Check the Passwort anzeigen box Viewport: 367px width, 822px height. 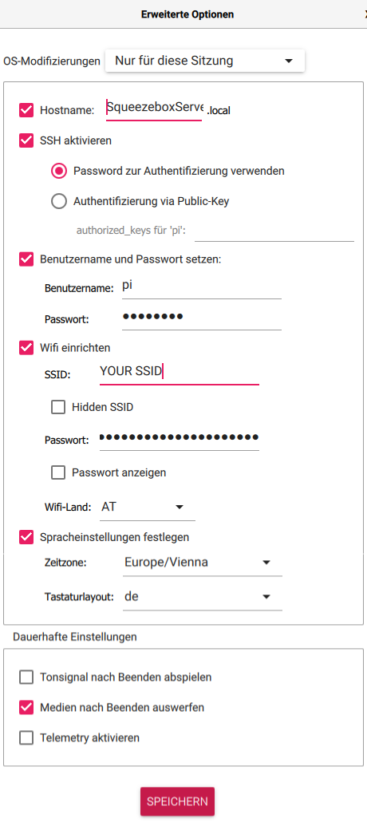(x=58, y=472)
